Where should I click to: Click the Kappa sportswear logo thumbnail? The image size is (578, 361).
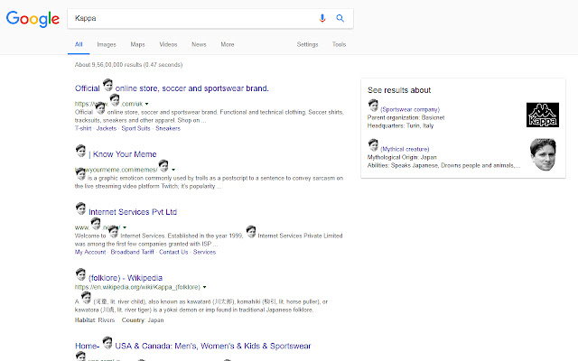pyautogui.click(x=542, y=116)
